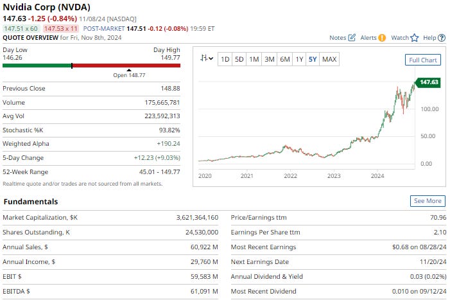
Task: Click the Watch link text
Action: coord(400,38)
